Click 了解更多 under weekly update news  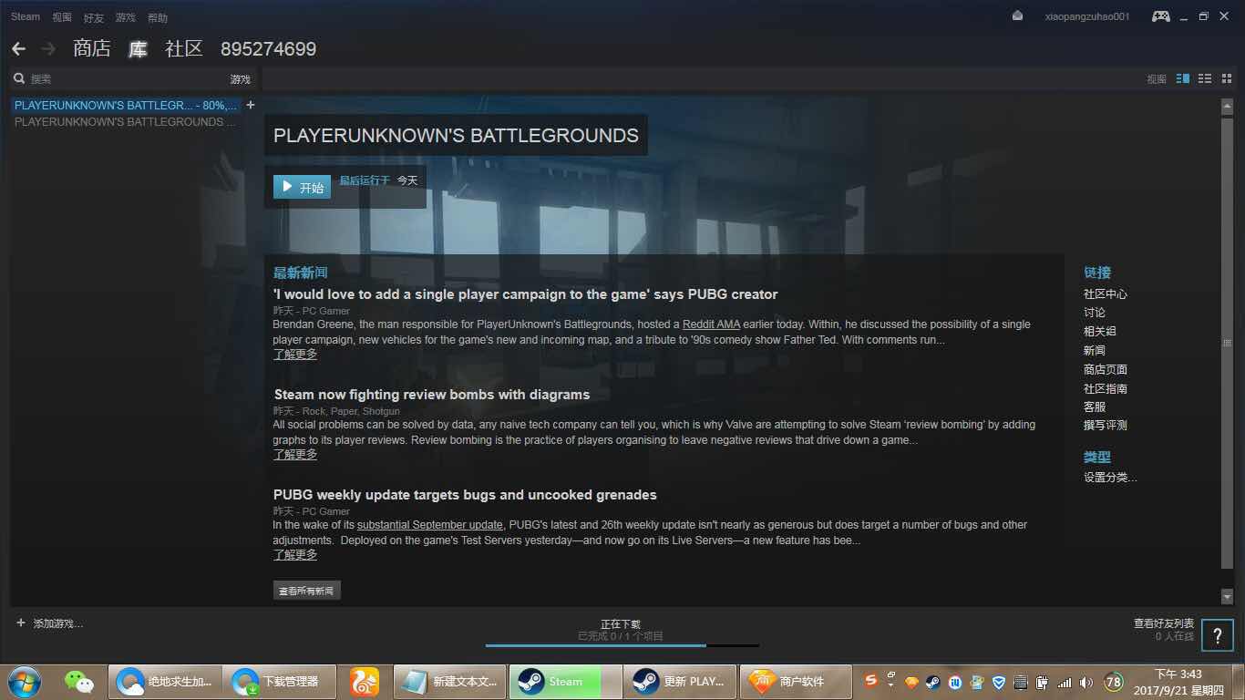click(295, 555)
